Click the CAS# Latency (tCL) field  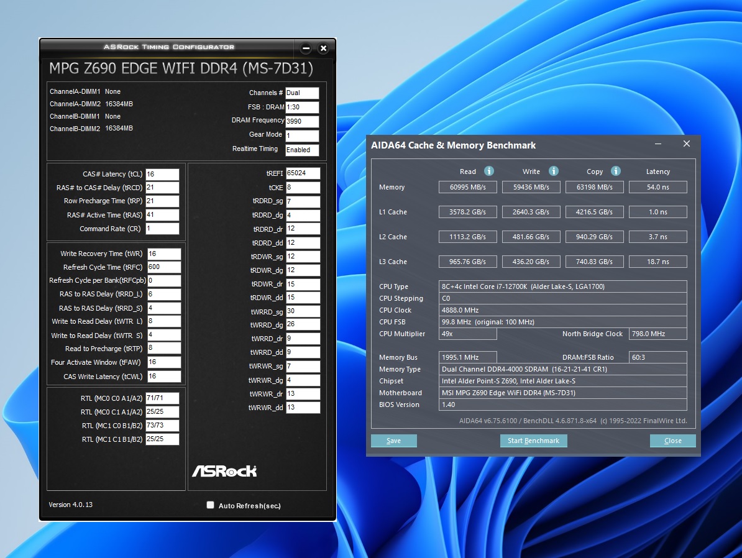click(162, 174)
